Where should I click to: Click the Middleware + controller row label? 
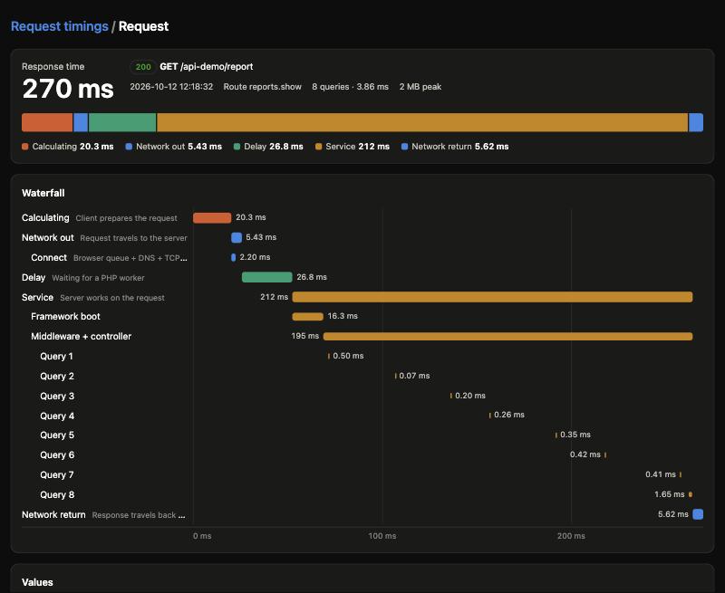pos(81,336)
